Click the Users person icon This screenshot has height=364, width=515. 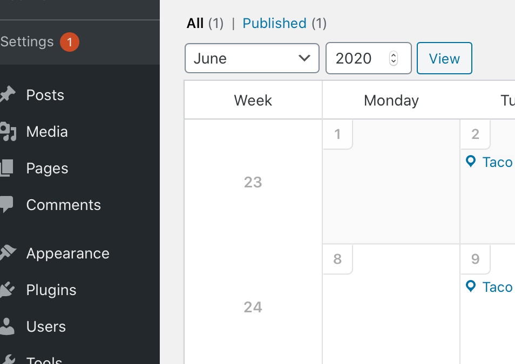point(7,326)
